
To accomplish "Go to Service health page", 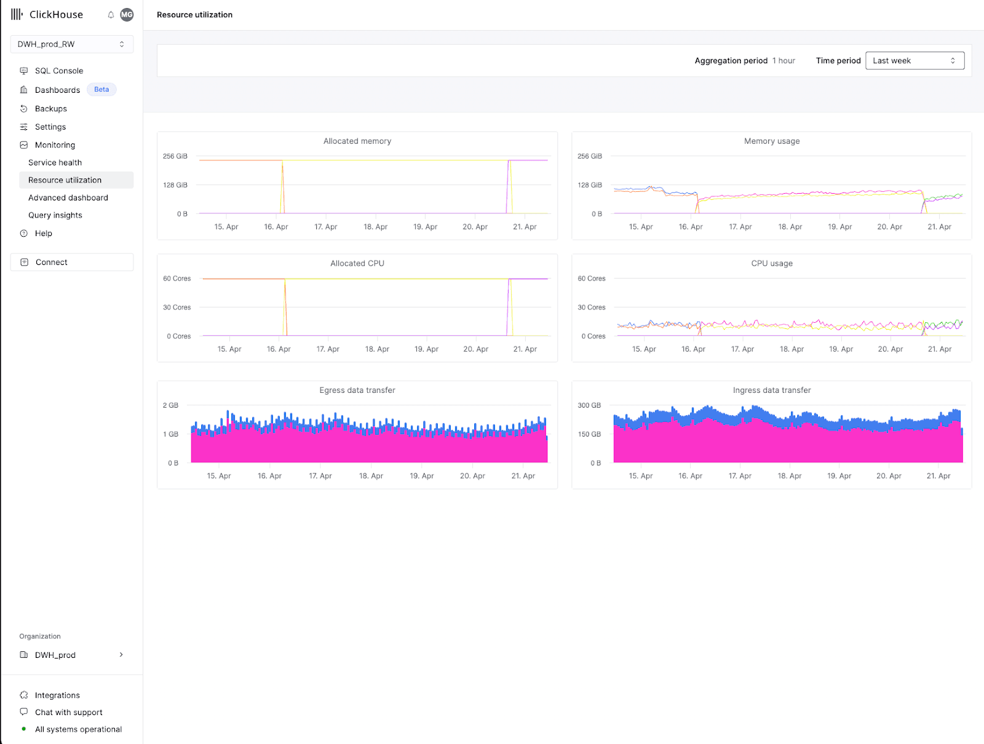I will (x=55, y=163).
